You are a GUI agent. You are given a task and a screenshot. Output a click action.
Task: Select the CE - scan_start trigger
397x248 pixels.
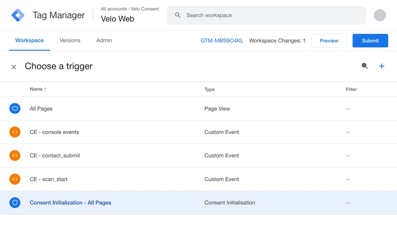[x=49, y=179]
